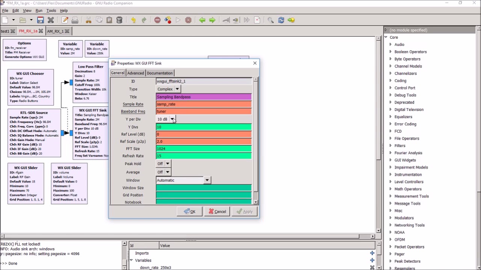The image size is (481, 270).
Task: Open the View menu
Action: (x=27, y=10)
